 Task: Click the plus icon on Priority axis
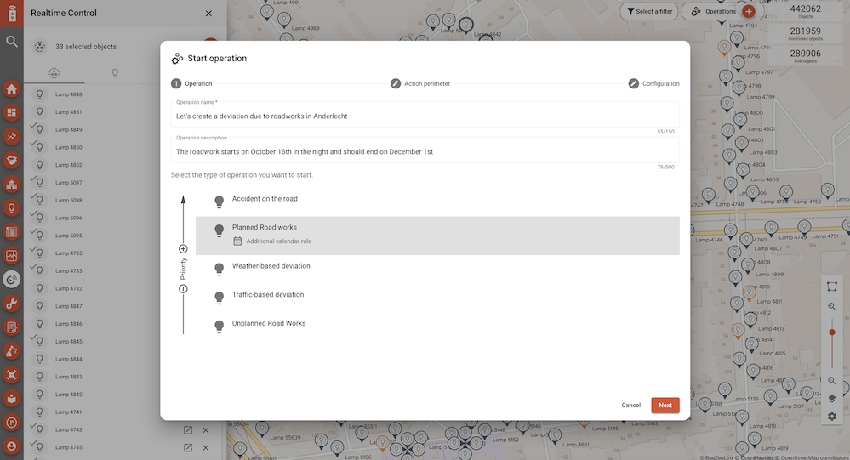(x=183, y=249)
